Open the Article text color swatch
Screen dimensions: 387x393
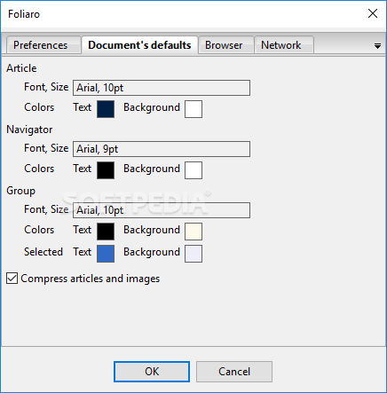[106, 109]
